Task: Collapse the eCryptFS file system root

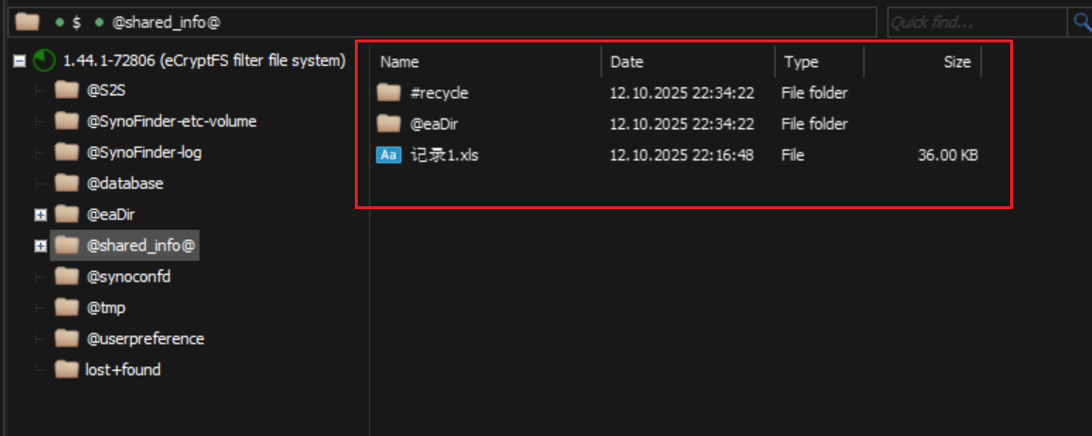Action: point(19,61)
